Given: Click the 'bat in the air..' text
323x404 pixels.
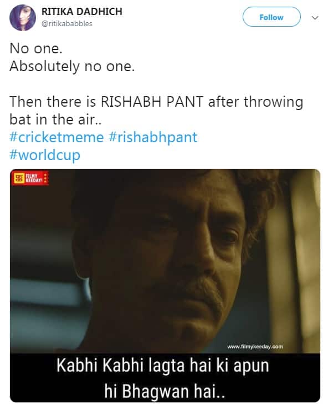Looking at the screenshot, I should point(55,119).
